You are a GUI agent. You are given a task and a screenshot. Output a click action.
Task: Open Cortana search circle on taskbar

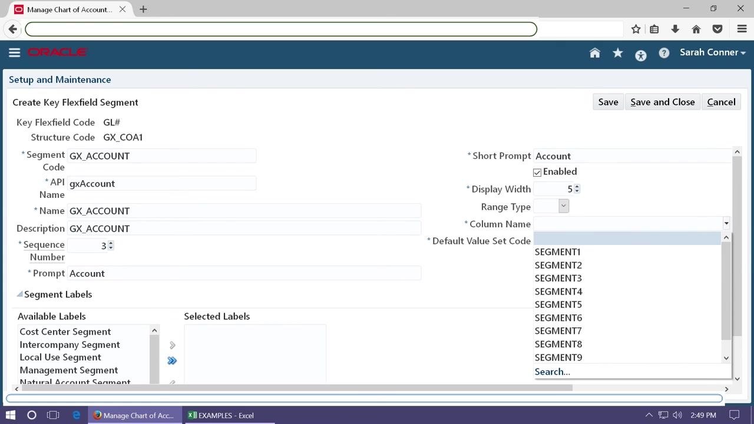point(32,415)
